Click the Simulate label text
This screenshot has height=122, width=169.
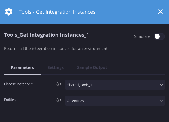pyautogui.click(x=142, y=36)
